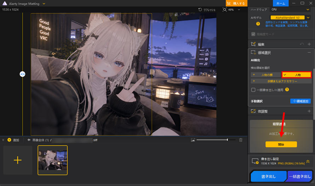The width and height of the screenshot is (315, 186).
Task: Click the 領域追加 button
Action: click(300, 101)
